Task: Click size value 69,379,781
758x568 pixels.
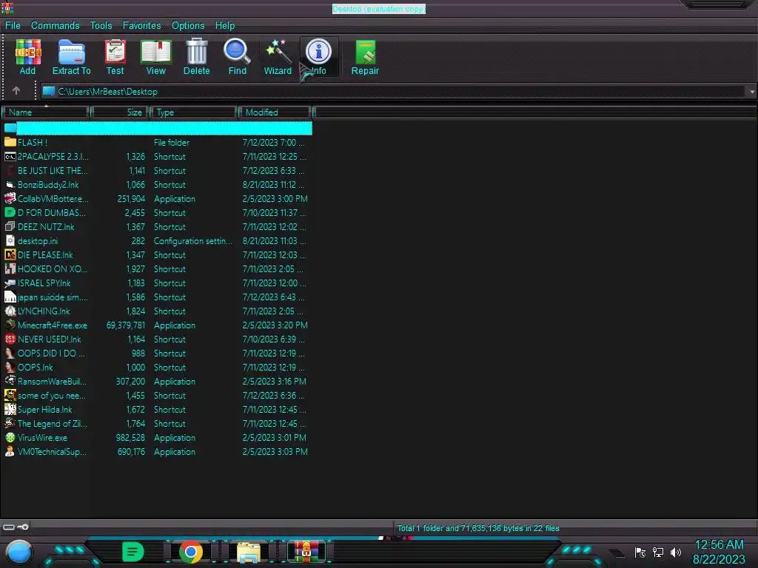Action: click(x=126, y=325)
